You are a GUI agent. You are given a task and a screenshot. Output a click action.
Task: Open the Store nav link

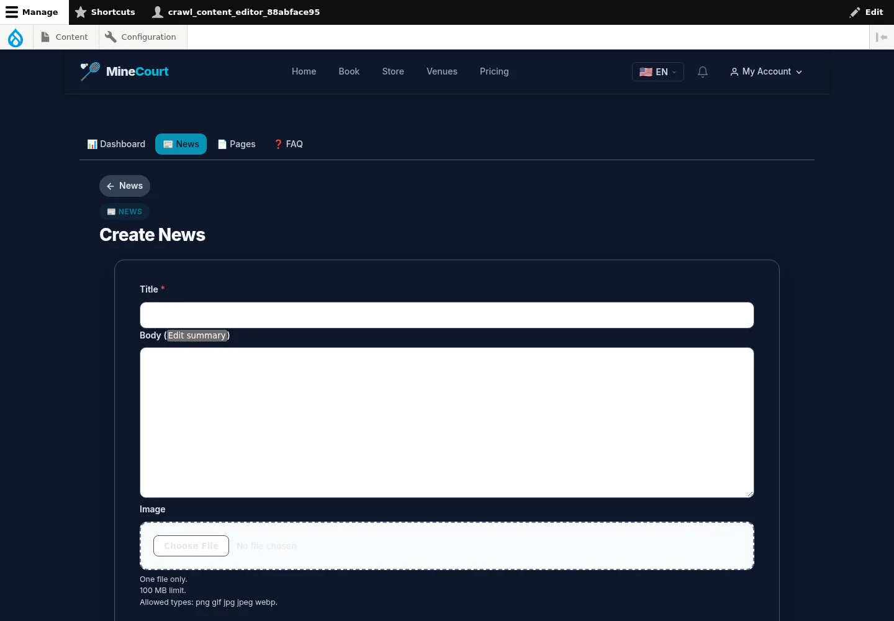point(393,71)
